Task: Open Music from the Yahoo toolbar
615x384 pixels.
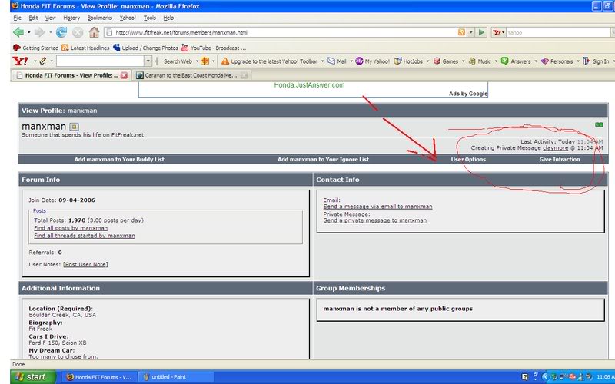Action: click(x=480, y=61)
